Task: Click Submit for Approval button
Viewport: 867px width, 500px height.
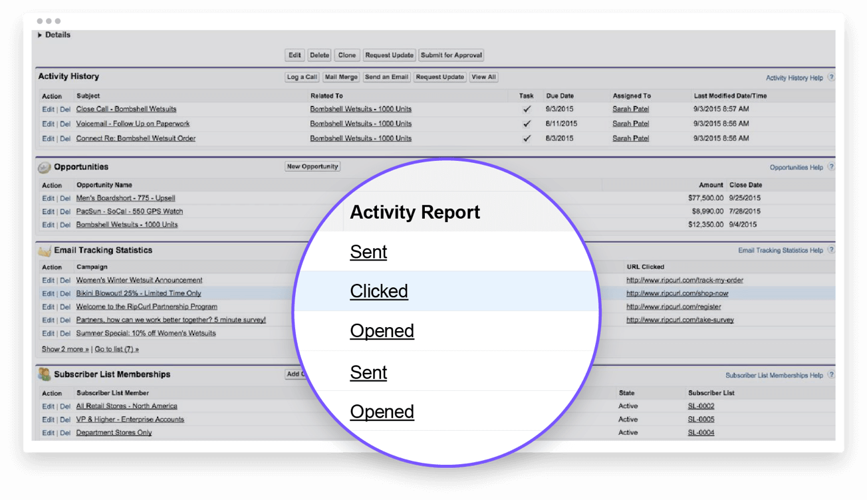Action: pos(451,55)
